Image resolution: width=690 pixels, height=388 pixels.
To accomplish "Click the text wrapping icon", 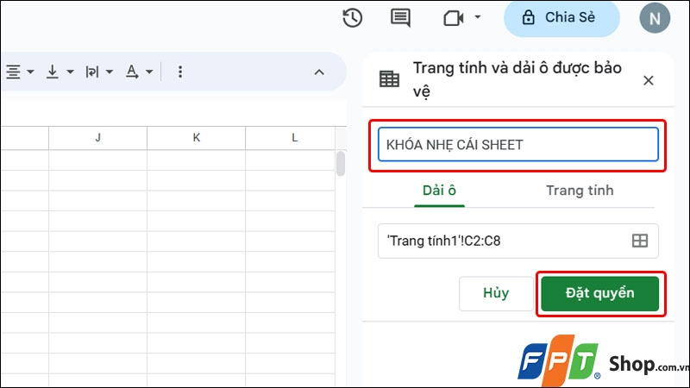I will click(x=92, y=72).
